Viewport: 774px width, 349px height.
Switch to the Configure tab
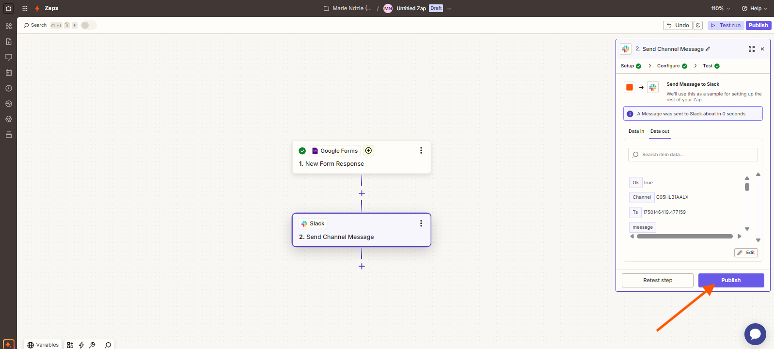672,66
